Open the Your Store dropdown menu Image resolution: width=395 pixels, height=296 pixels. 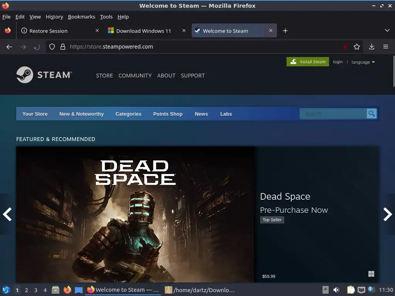[35, 114]
